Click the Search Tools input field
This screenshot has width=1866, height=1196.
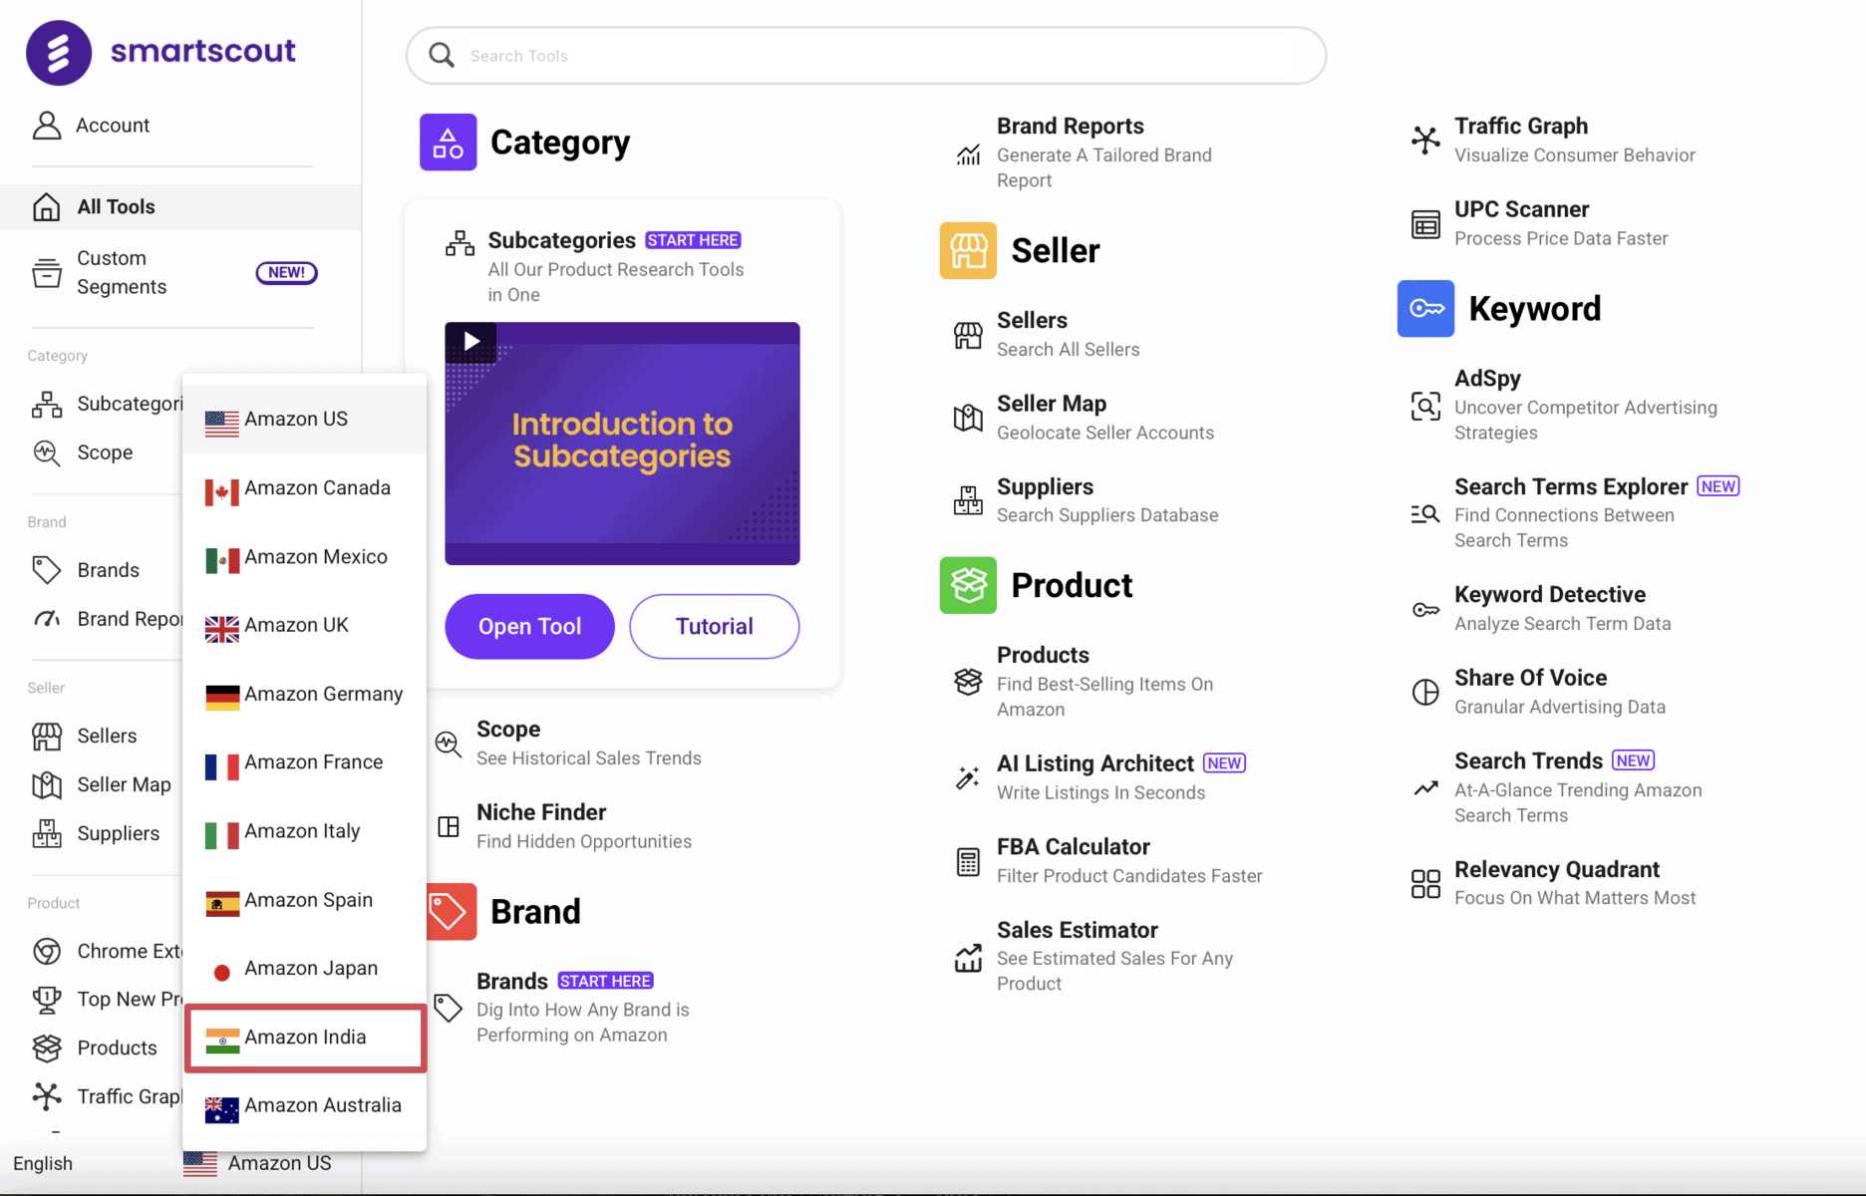point(866,56)
